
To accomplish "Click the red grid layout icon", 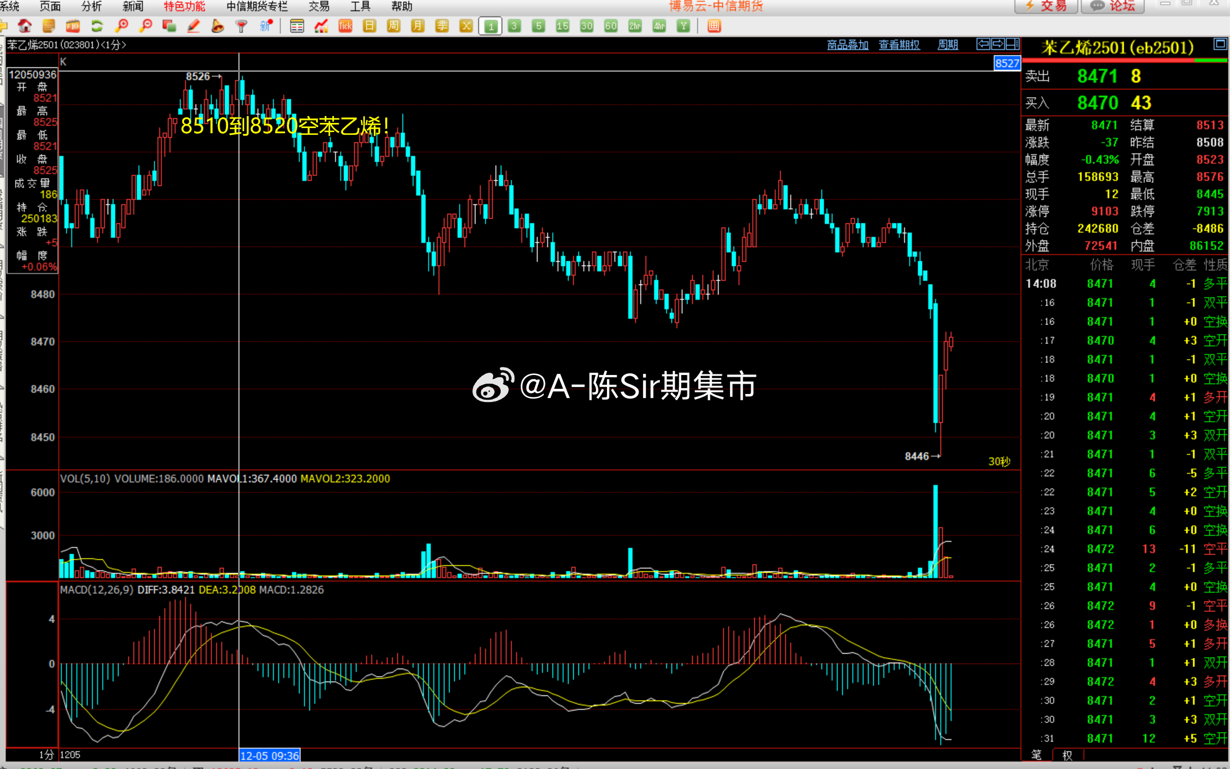I will pyautogui.click(x=714, y=26).
